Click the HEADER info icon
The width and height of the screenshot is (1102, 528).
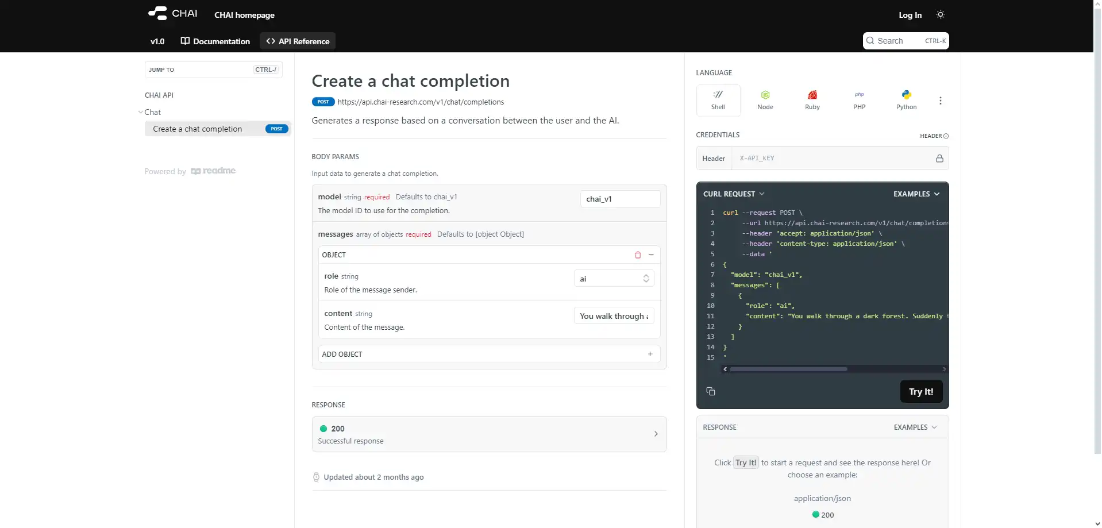[x=946, y=136]
